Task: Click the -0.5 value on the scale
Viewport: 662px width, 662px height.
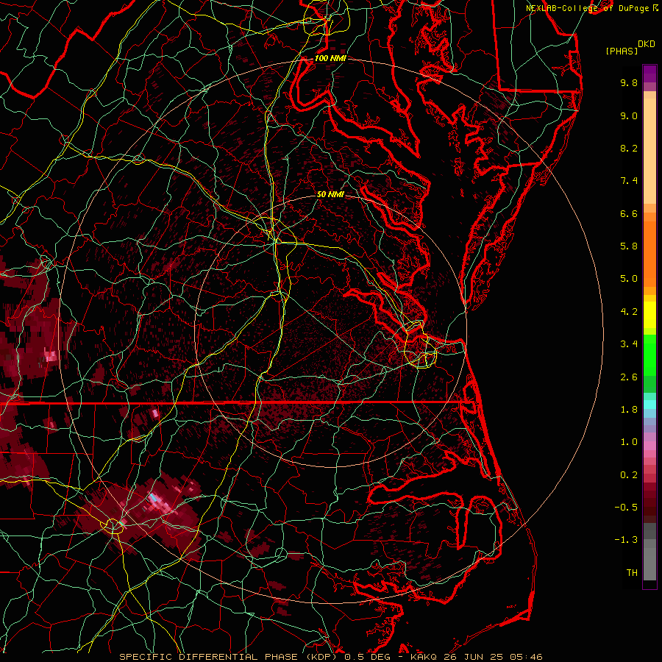Action: 626,508
